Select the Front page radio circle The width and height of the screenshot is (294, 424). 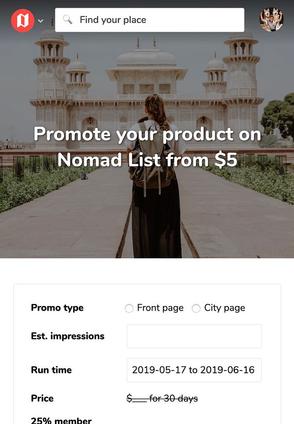pyautogui.click(x=129, y=309)
